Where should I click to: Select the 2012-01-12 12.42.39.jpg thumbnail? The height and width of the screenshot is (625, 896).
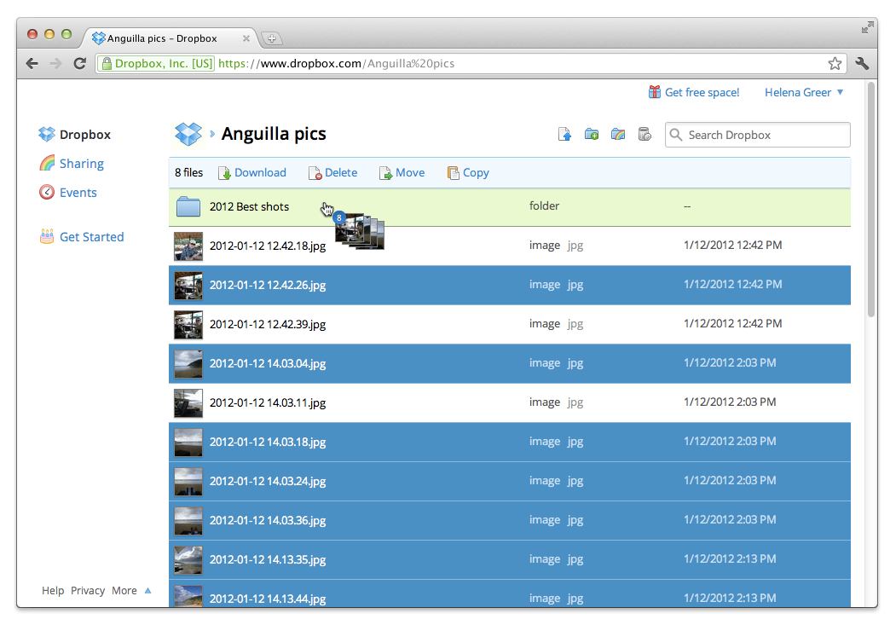(x=188, y=324)
